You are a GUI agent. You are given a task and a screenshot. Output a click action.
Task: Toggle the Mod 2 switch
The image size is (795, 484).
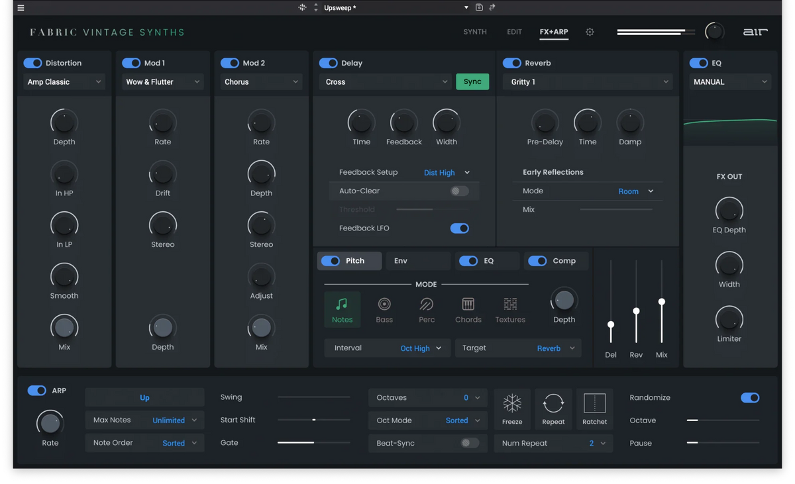coord(230,63)
